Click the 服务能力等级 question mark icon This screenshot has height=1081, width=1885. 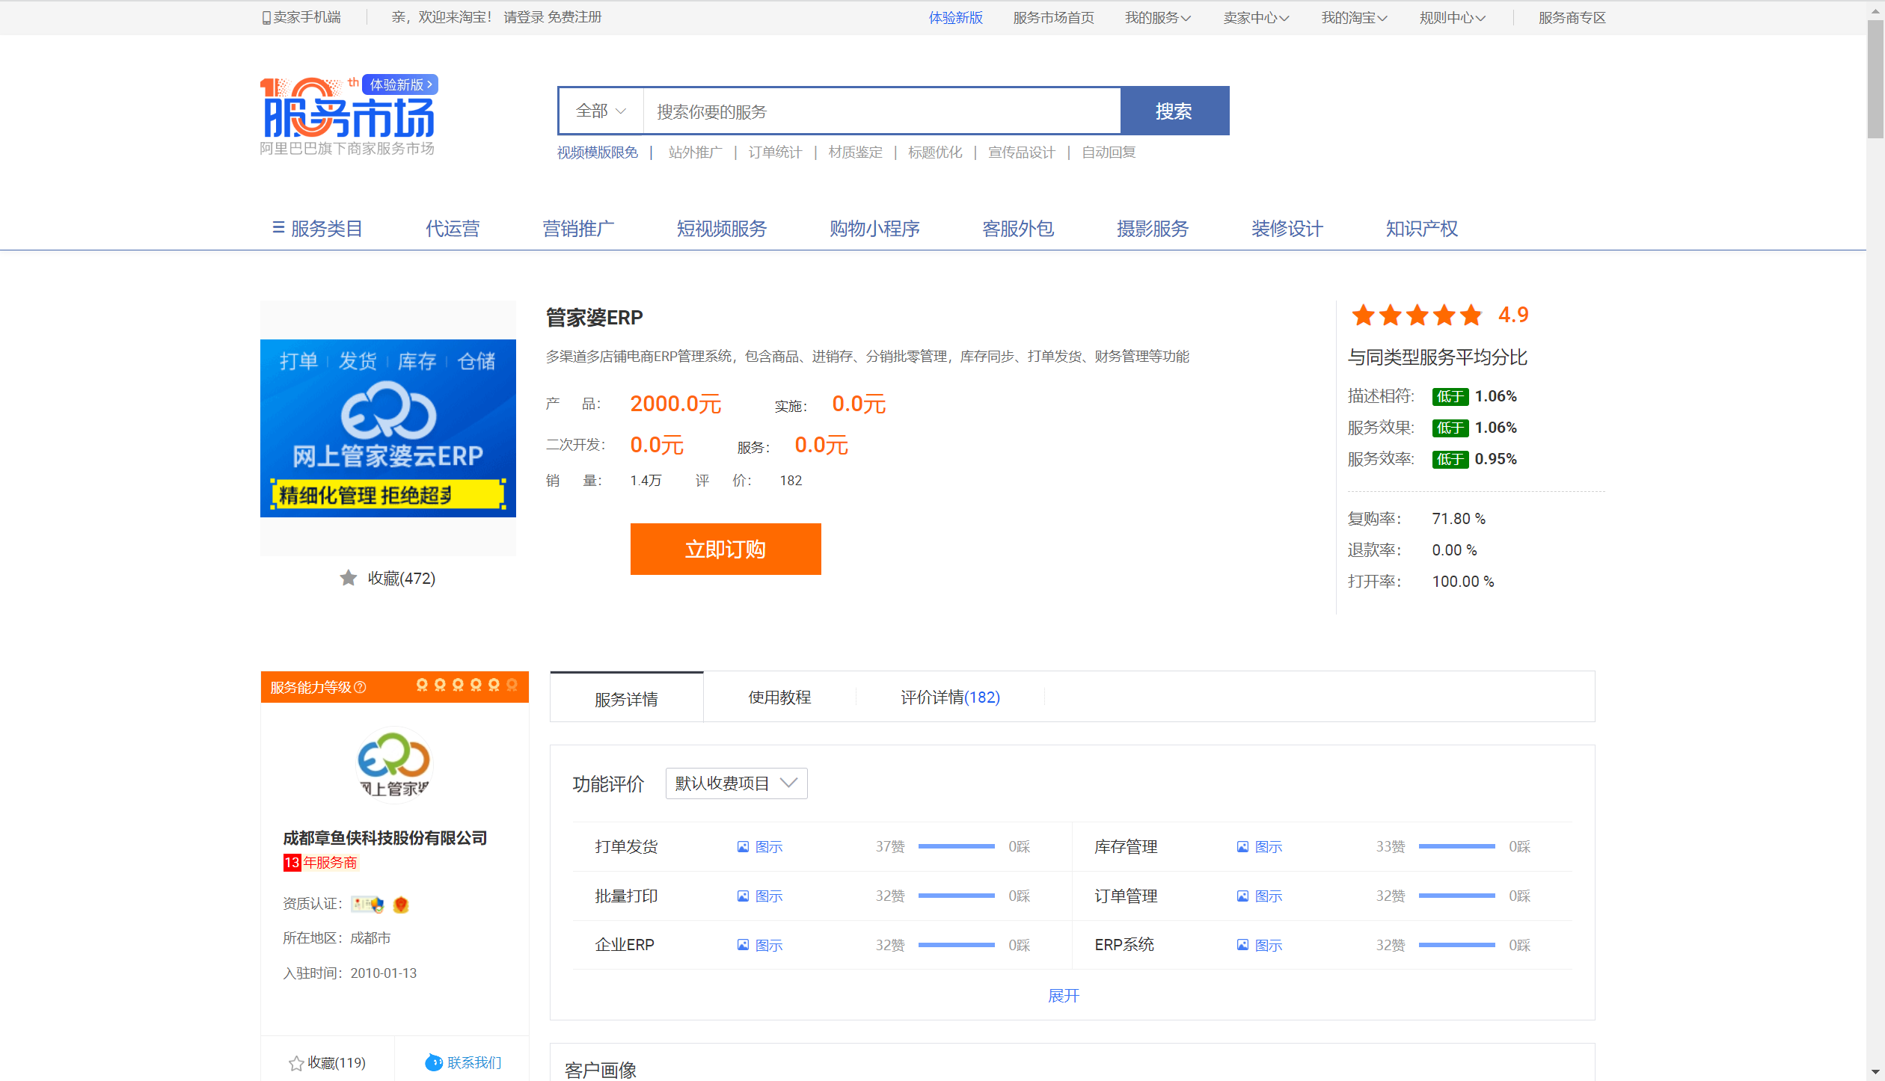click(360, 687)
